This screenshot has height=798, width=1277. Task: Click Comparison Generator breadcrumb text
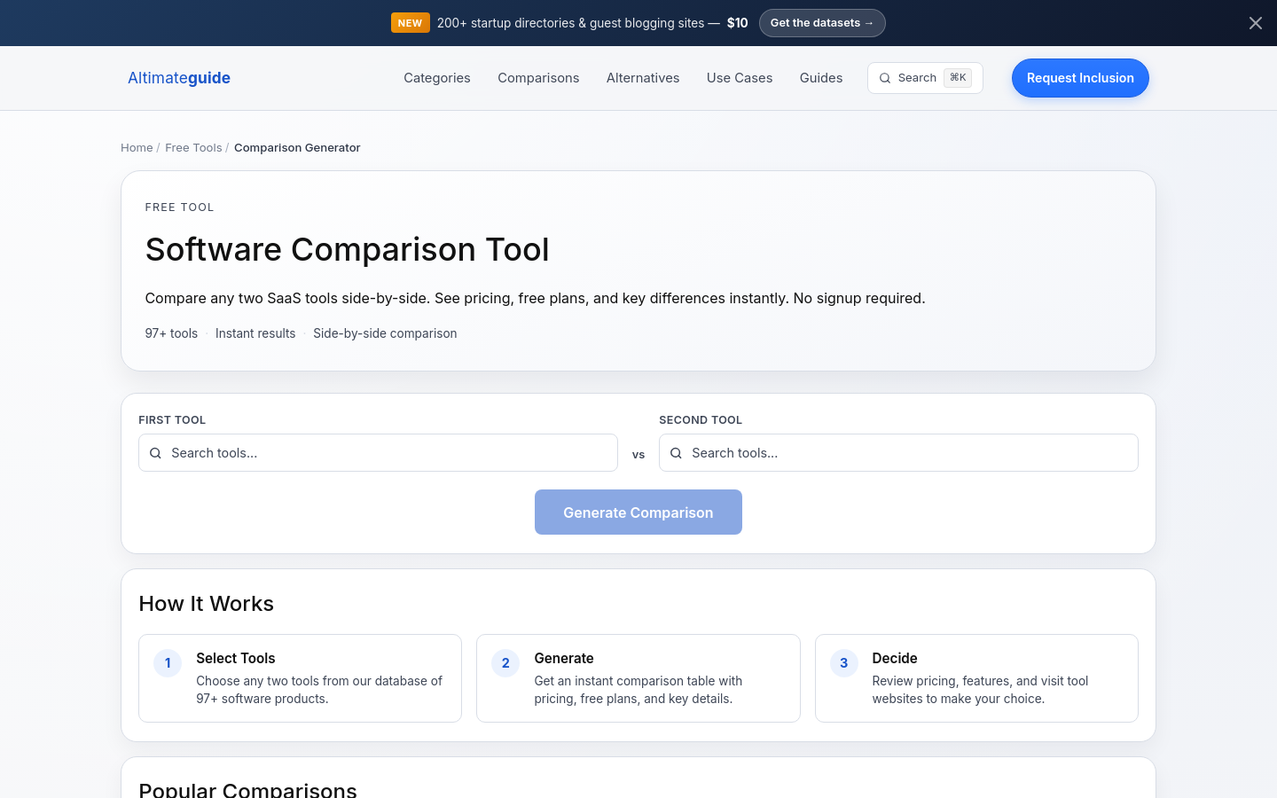(297, 148)
